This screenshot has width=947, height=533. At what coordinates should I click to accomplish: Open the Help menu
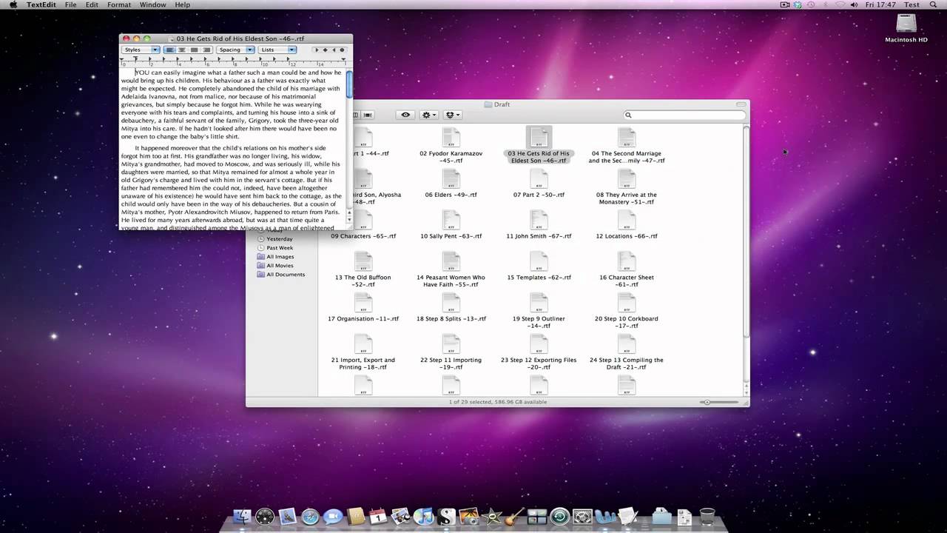tap(182, 4)
